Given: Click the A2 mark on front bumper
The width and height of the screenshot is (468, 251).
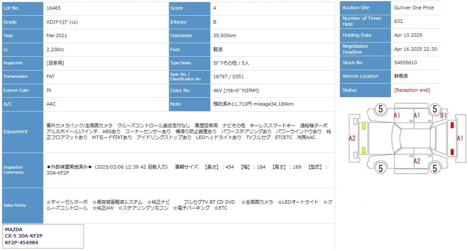Looking at the screenshot, I should [x=352, y=138].
